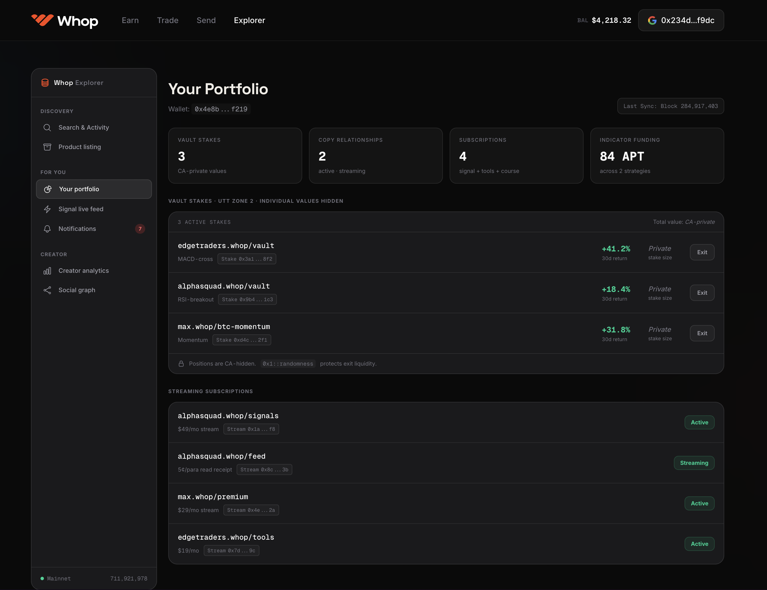Click the Whop Explorer database icon
The image size is (767, 590).
click(x=45, y=83)
